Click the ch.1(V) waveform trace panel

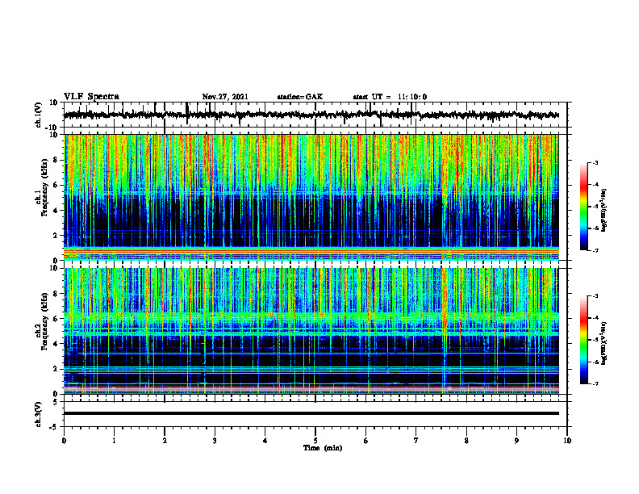[315, 115]
